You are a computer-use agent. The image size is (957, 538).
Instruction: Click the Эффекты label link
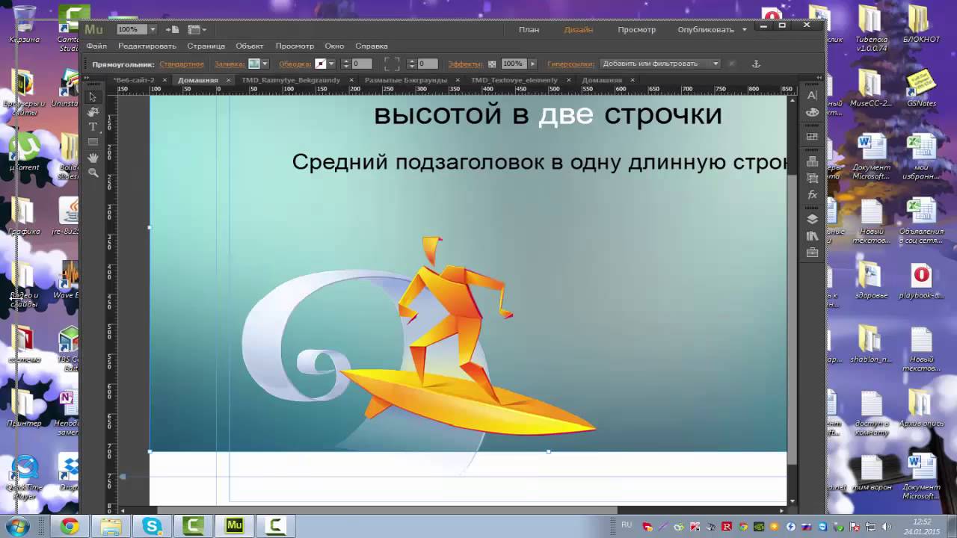[466, 64]
